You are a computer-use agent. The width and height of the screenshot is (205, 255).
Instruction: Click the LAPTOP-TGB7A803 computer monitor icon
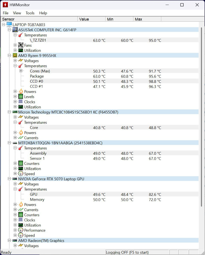tap(9, 24)
